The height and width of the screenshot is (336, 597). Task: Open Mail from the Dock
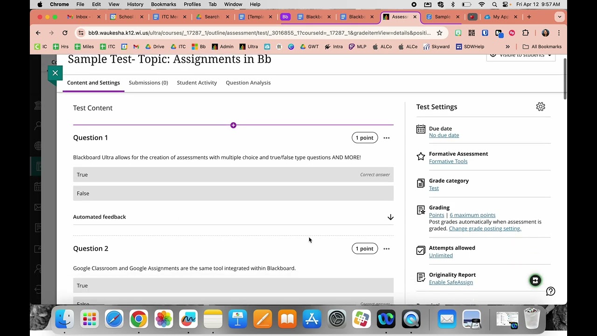click(x=447, y=319)
